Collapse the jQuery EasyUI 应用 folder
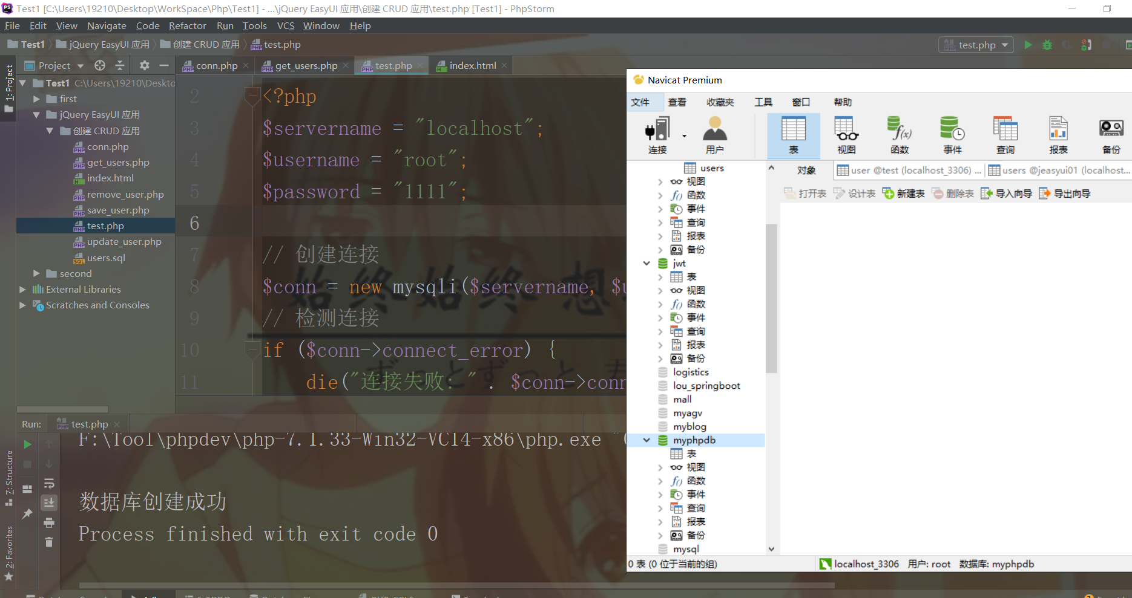The width and height of the screenshot is (1132, 598). click(36, 114)
